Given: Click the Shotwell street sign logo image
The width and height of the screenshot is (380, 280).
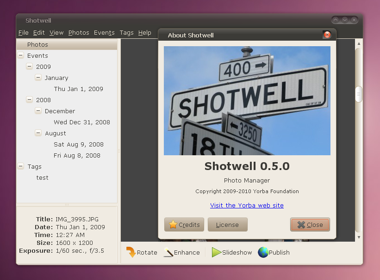Looking at the screenshot, I should tap(247, 101).
